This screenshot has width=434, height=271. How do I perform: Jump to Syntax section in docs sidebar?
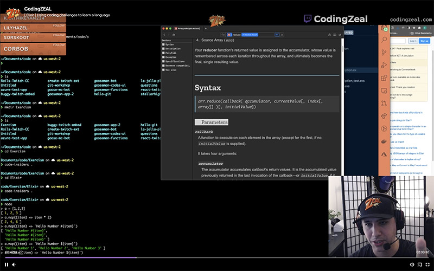[168, 44]
